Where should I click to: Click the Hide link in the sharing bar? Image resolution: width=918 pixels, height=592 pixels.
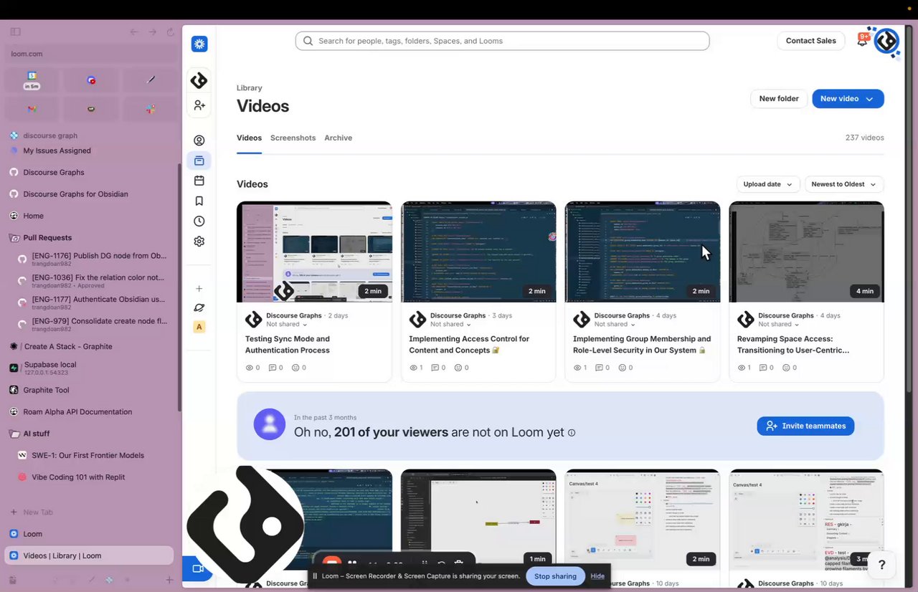tap(597, 576)
